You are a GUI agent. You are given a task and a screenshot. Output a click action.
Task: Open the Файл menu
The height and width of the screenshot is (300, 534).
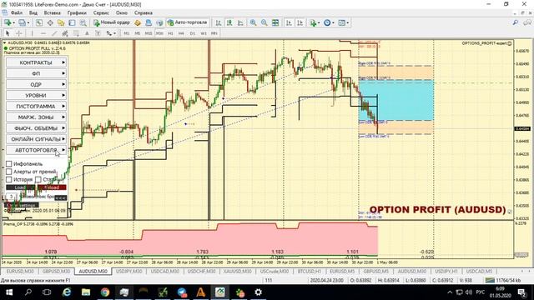17,13
